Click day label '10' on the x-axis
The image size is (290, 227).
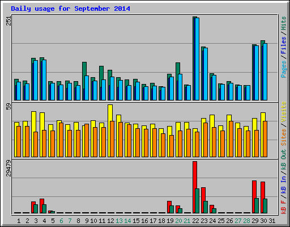tap(93, 221)
